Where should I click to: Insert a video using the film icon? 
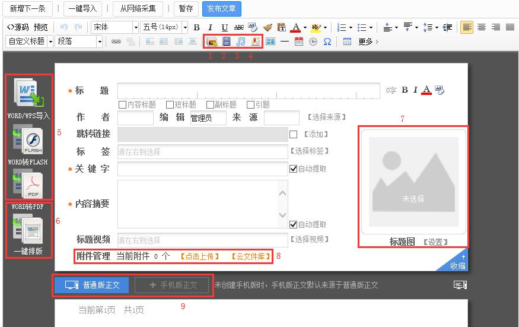tap(226, 42)
